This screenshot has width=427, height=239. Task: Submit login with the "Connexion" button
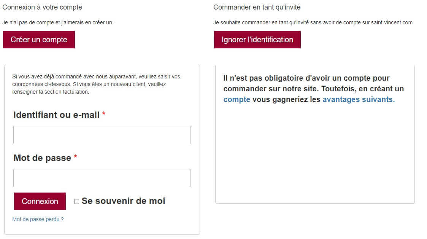point(40,201)
